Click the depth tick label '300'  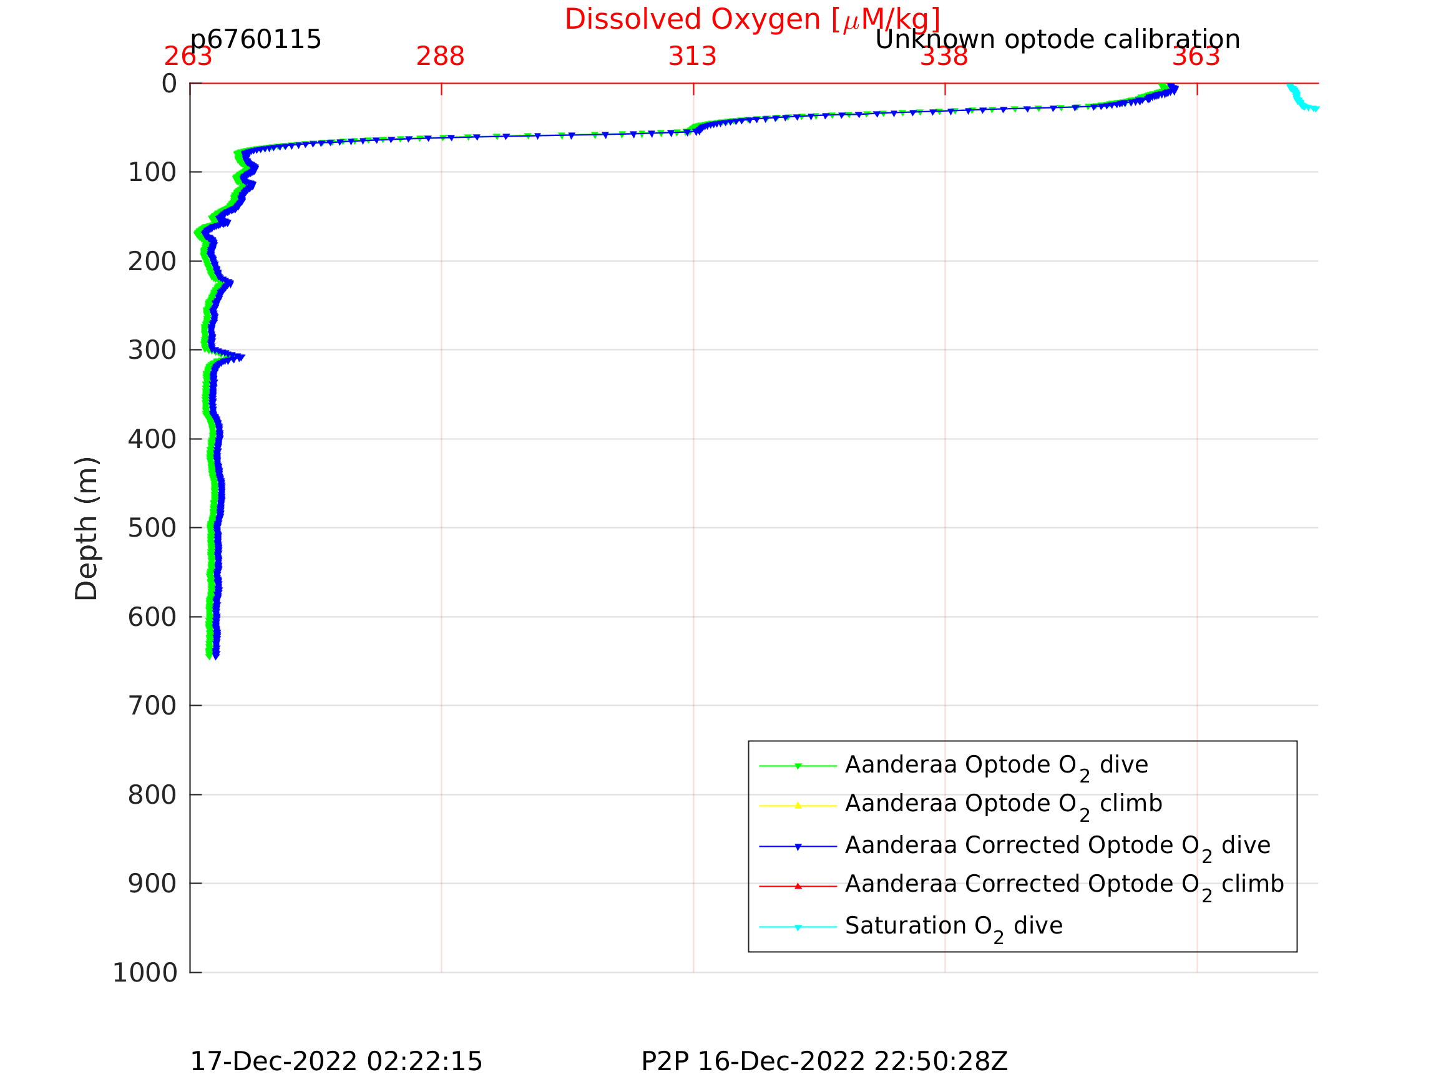[152, 350]
